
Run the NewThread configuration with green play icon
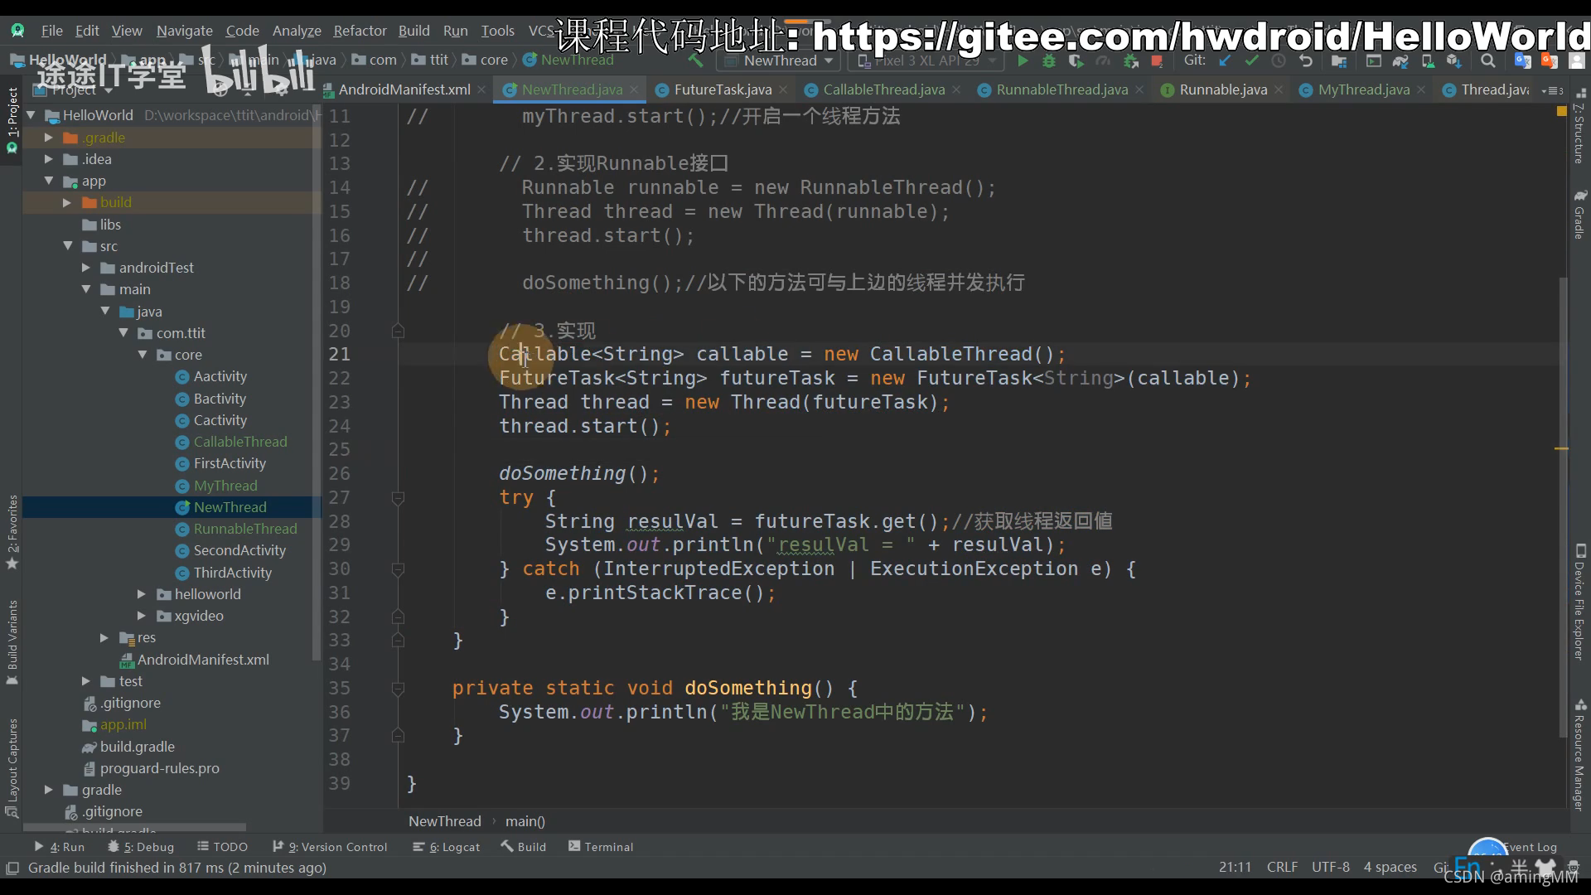tap(1023, 60)
